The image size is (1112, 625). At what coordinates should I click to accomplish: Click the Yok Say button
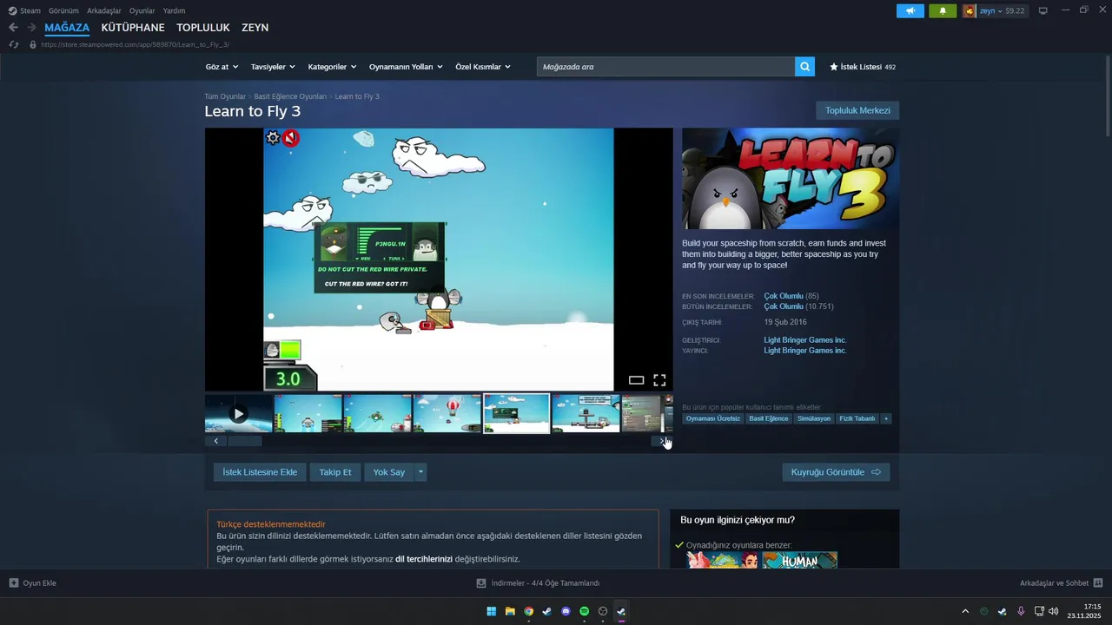tap(389, 472)
